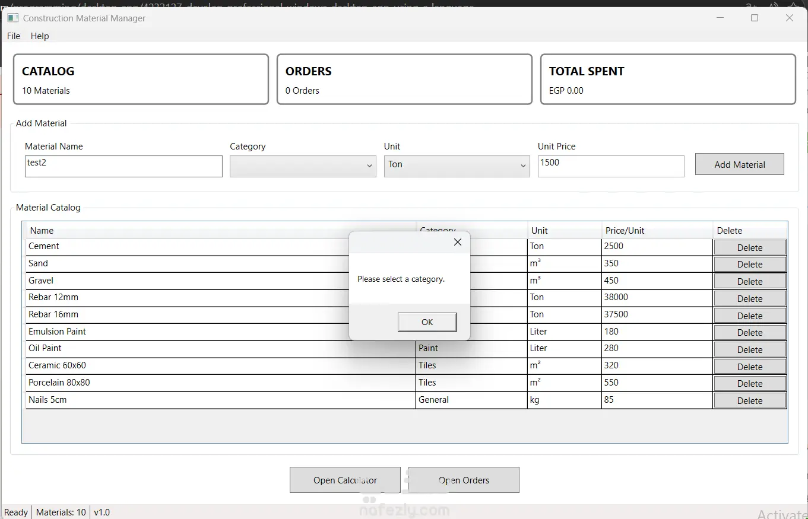Viewport: 808px width, 519px height.
Task: Click the Paint category cell for Oil Paint
Action: point(471,349)
